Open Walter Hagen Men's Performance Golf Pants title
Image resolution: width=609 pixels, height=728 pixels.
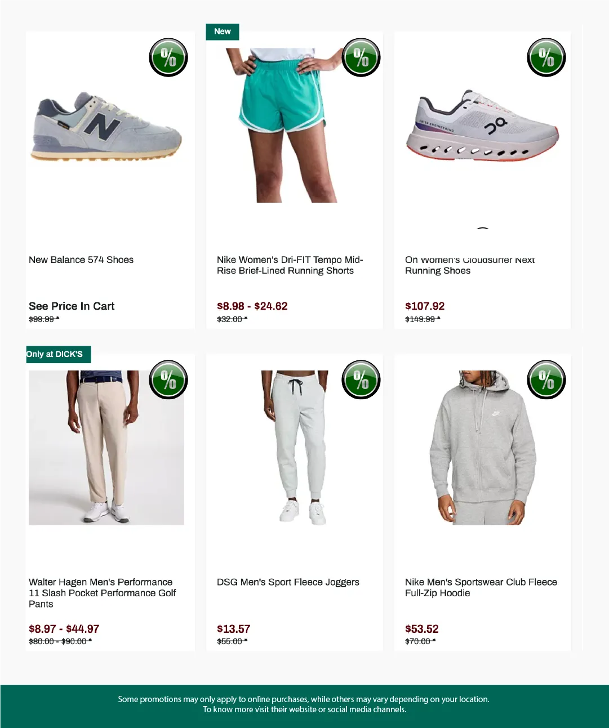click(x=102, y=593)
